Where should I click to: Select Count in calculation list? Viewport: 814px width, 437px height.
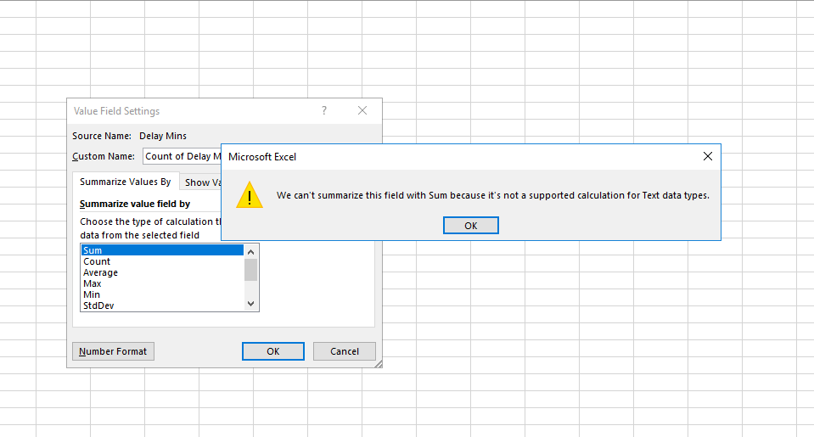tap(162, 261)
